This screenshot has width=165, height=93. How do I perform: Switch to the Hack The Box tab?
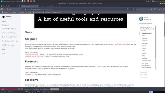[9, 6]
